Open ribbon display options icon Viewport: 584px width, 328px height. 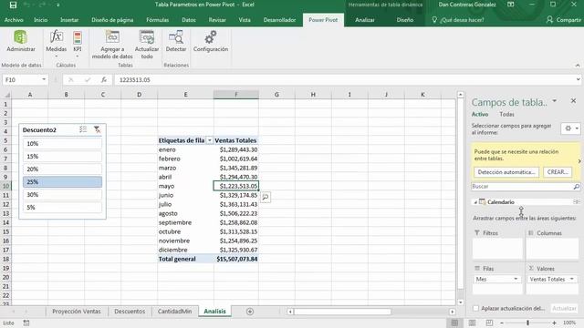(511, 5)
